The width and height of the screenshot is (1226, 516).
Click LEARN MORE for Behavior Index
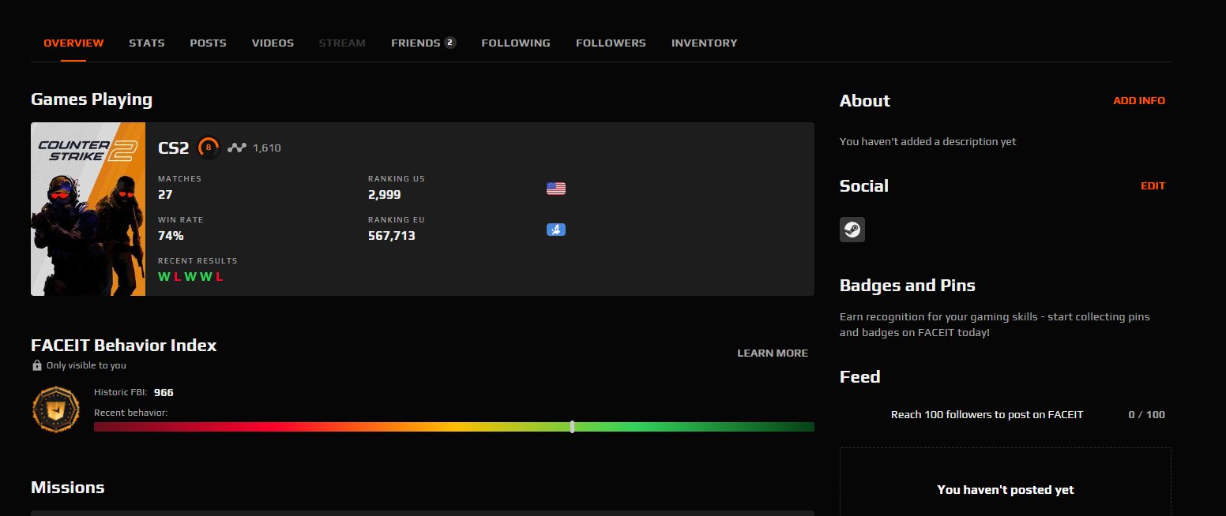click(x=773, y=353)
